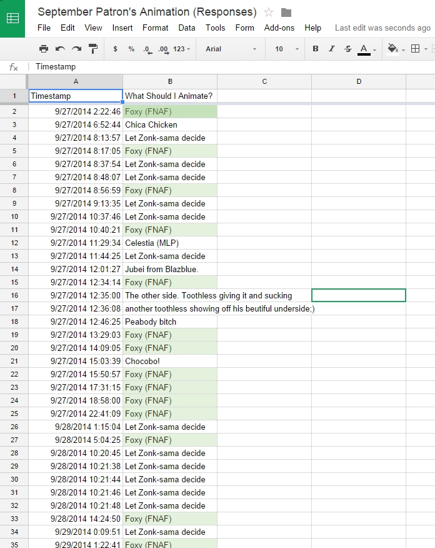The width and height of the screenshot is (435, 548).
Task: Star this spreadsheet
Action: point(269,12)
